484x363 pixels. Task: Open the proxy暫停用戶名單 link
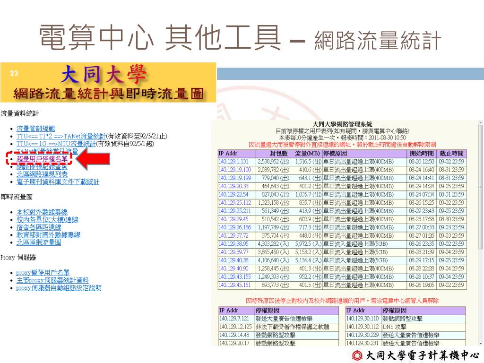[x=43, y=273]
